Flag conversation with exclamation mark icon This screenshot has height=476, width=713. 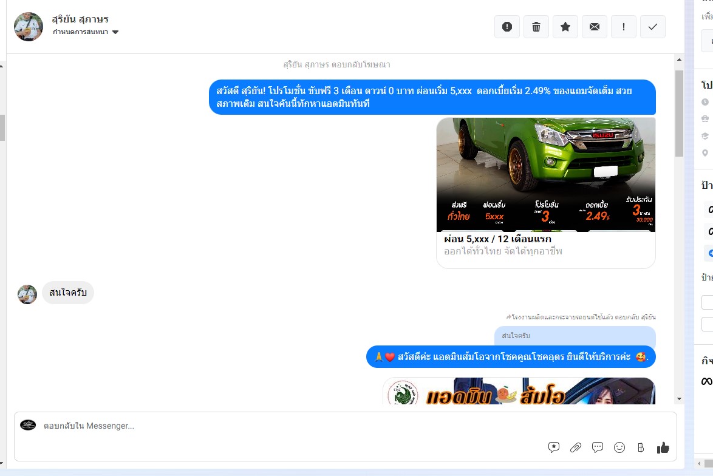pyautogui.click(x=624, y=27)
